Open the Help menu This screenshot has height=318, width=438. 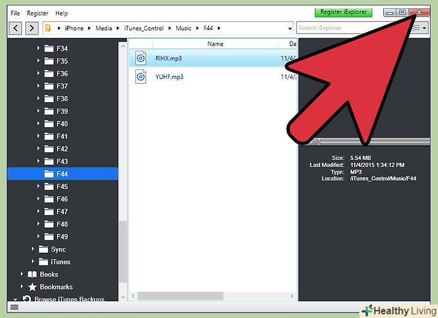pos(61,13)
